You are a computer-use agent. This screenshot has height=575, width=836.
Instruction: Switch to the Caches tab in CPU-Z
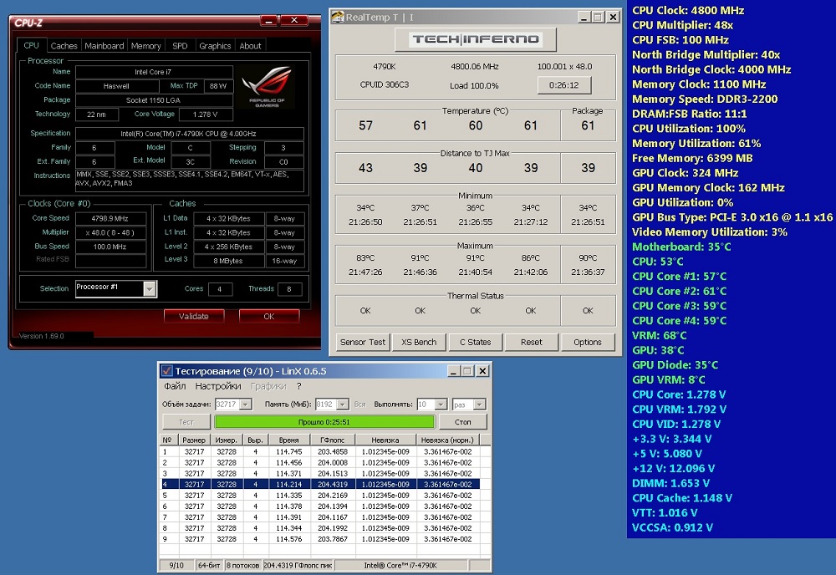64,46
